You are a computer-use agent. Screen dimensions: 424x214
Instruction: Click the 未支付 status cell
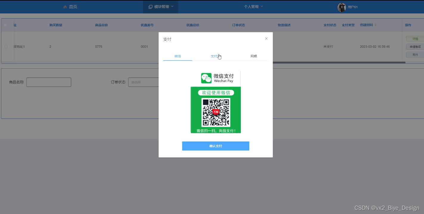[328, 47]
